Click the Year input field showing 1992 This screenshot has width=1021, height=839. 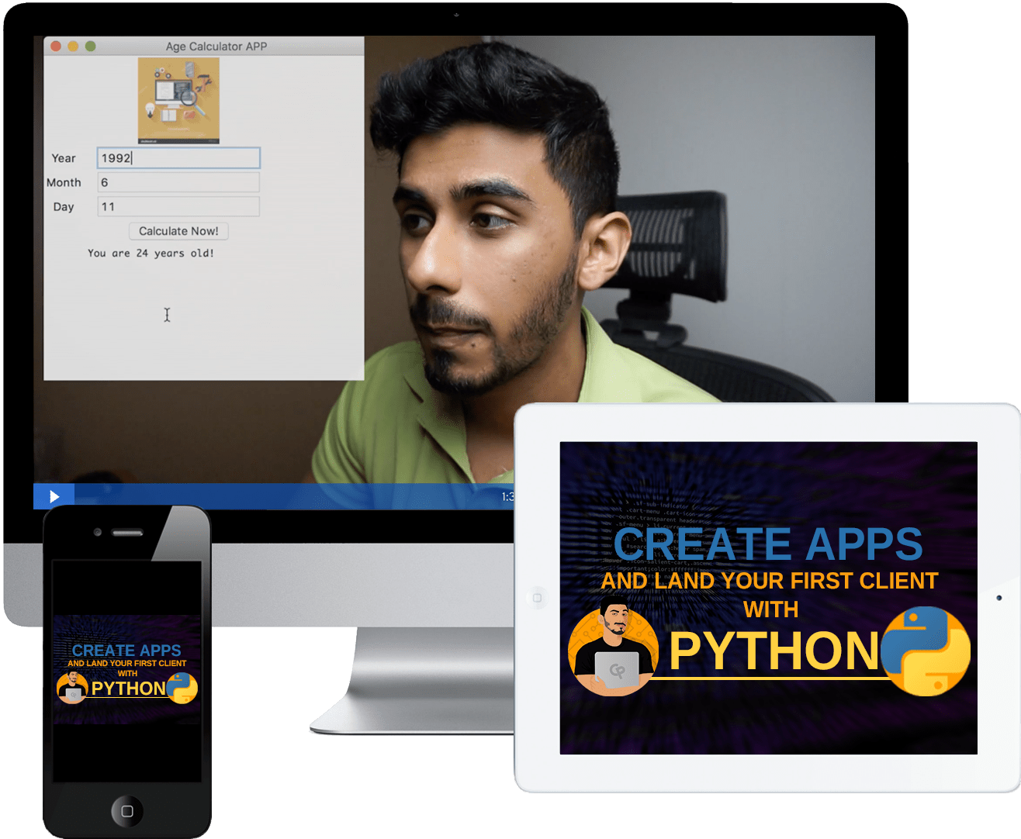178,158
